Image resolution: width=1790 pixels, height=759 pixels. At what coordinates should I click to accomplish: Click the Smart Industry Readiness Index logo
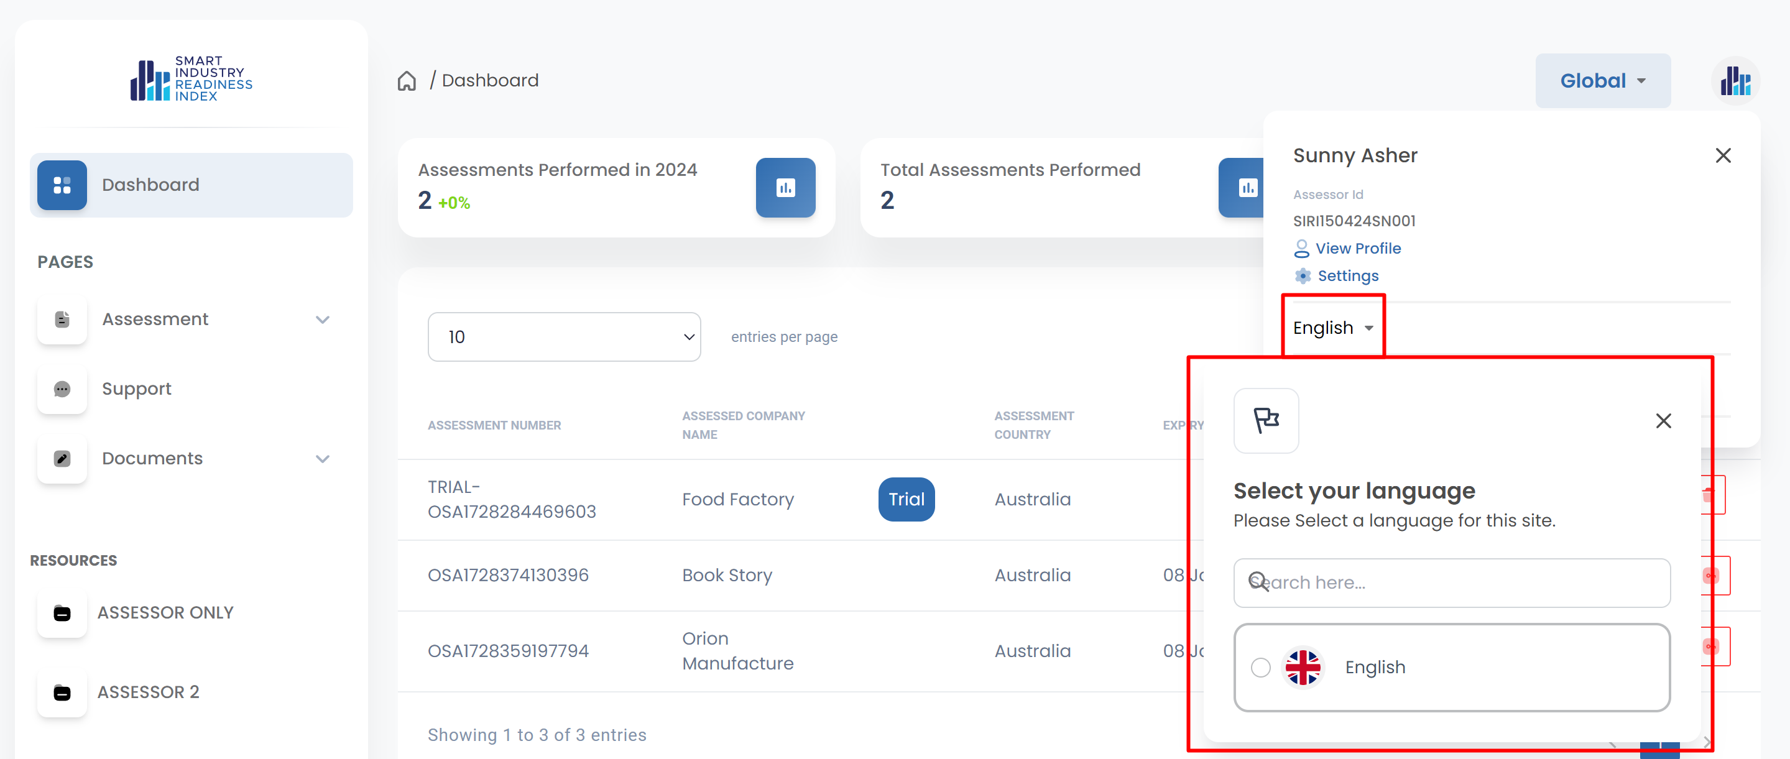[191, 78]
